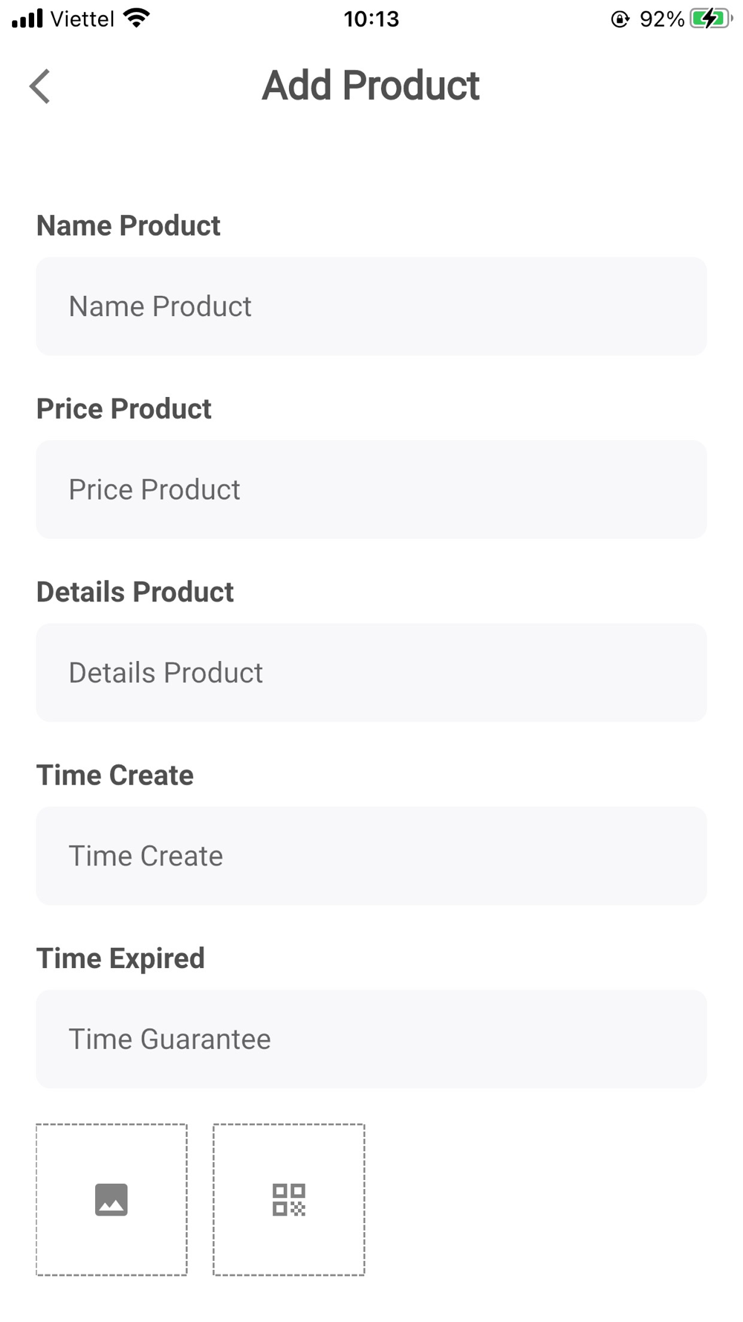The height and width of the screenshot is (1322, 743).
Task: Tap the 92% battery percentage text
Action: point(661,19)
